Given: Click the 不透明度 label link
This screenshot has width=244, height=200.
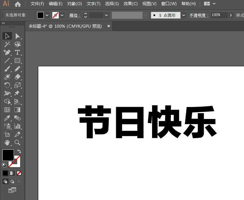Looking at the screenshot, I should click(199, 15).
